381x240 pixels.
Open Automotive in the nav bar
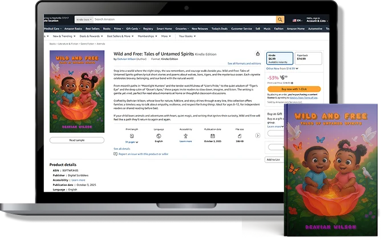coord(315,29)
